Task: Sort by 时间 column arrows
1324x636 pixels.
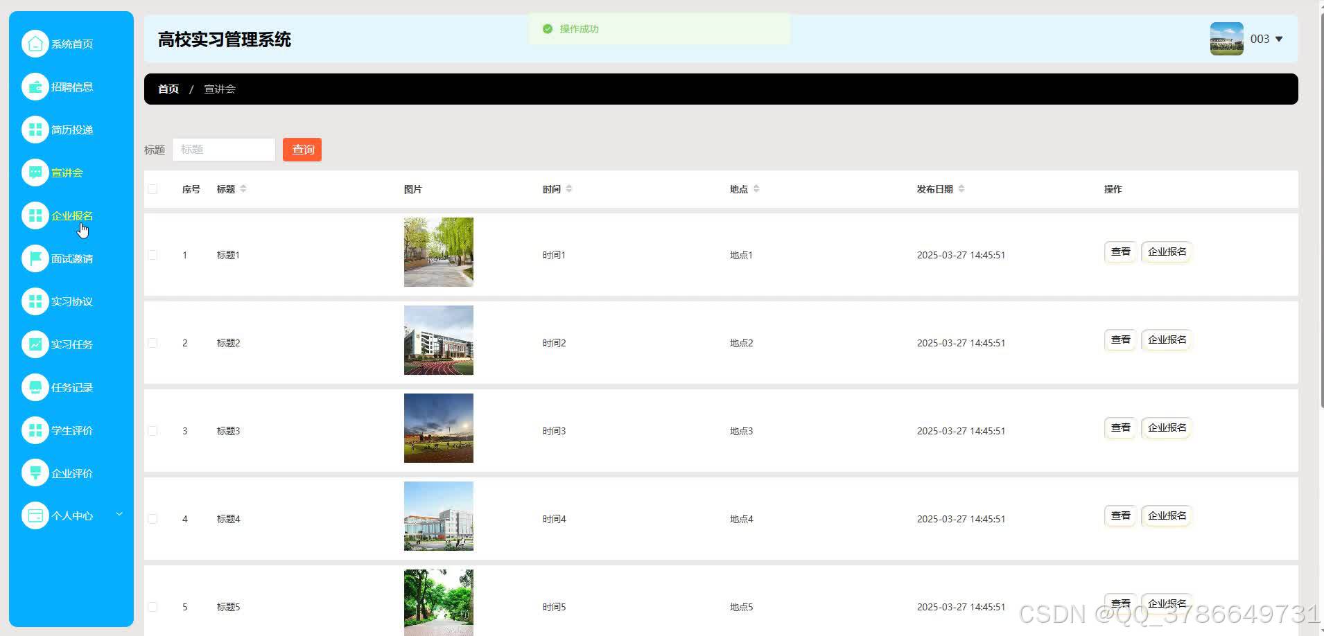Action: point(569,189)
